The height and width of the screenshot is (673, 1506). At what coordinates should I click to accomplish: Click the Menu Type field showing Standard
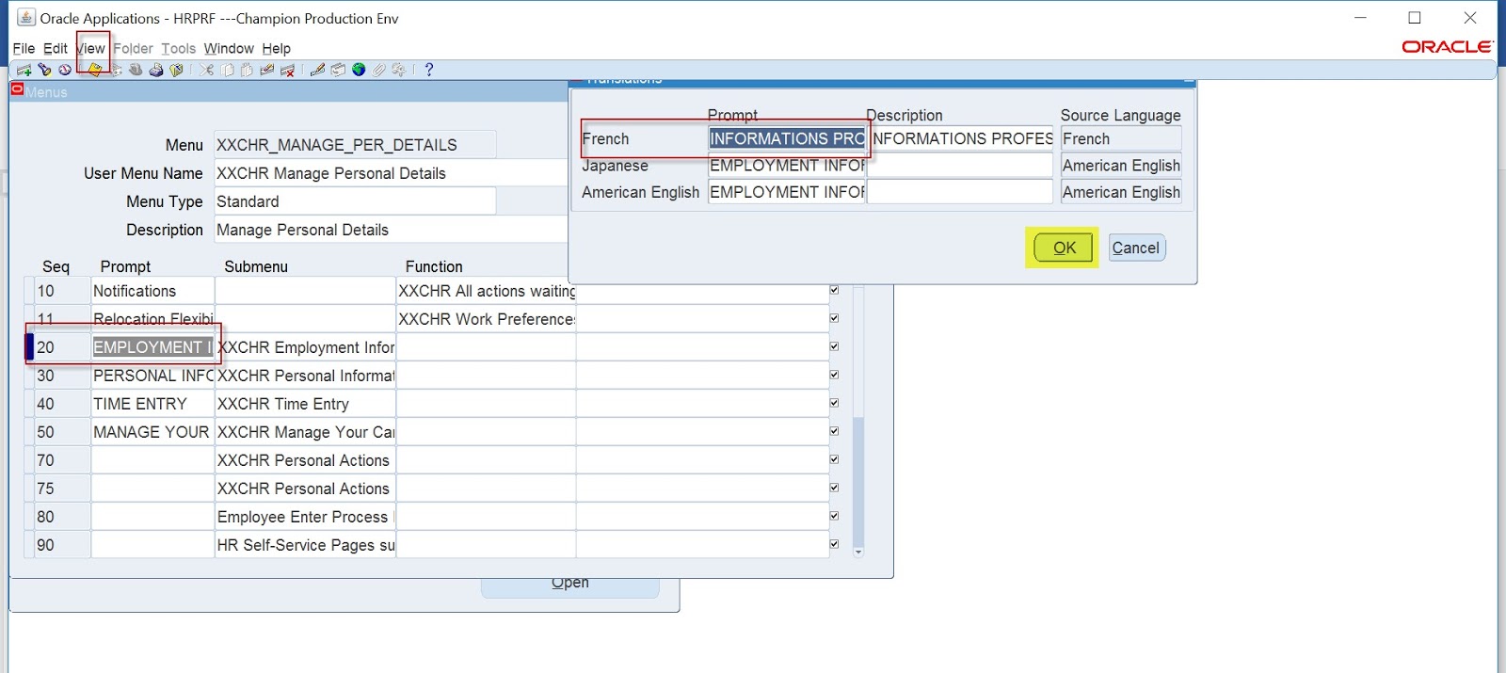point(355,201)
